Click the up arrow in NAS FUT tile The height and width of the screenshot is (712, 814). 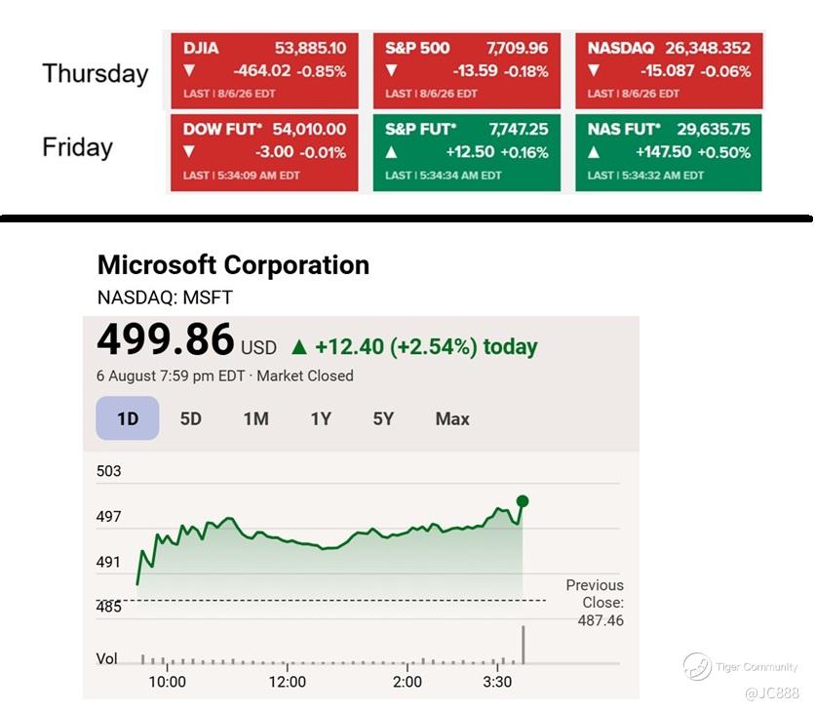point(594,152)
